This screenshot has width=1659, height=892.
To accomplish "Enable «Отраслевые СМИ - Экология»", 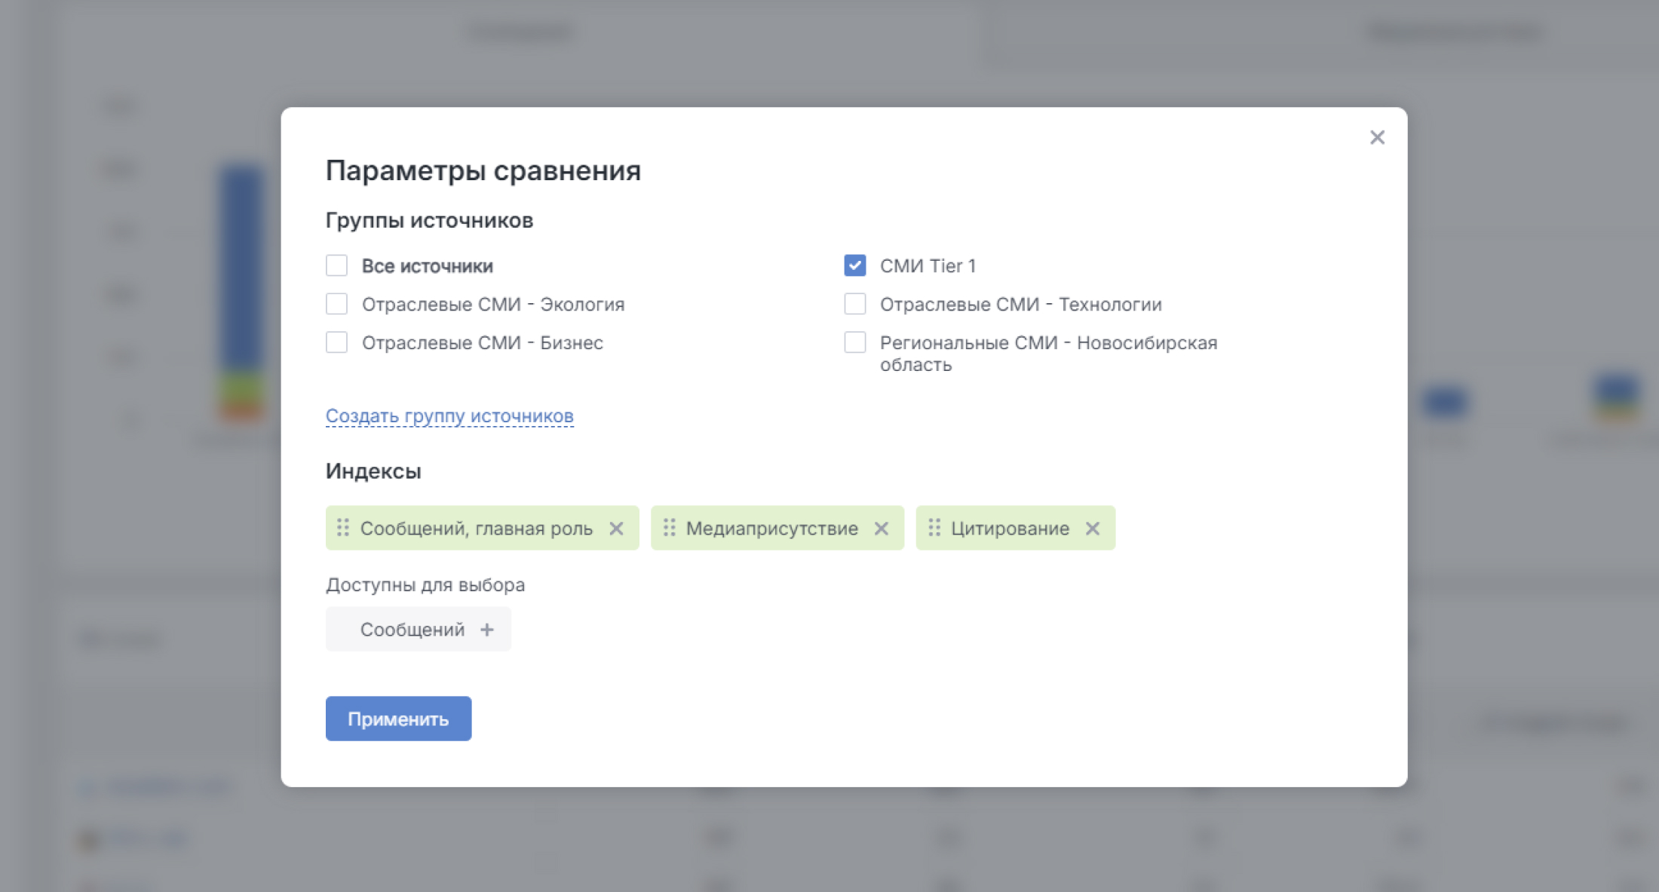I will (336, 304).
